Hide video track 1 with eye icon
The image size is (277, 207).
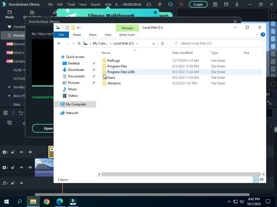click(x=30, y=167)
